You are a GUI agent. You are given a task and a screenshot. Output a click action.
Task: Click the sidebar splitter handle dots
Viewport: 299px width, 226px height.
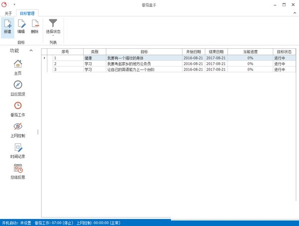pos(38,132)
